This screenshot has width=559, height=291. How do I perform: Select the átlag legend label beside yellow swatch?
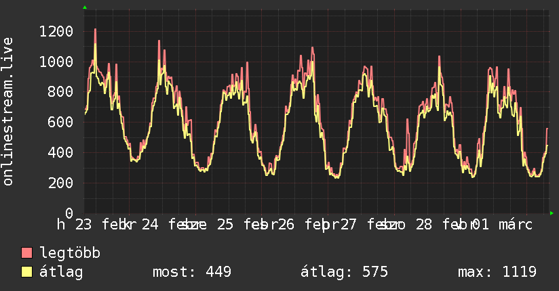(x=61, y=272)
